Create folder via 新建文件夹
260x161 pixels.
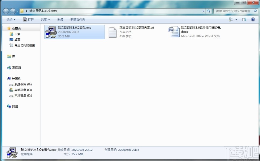pos(78,20)
